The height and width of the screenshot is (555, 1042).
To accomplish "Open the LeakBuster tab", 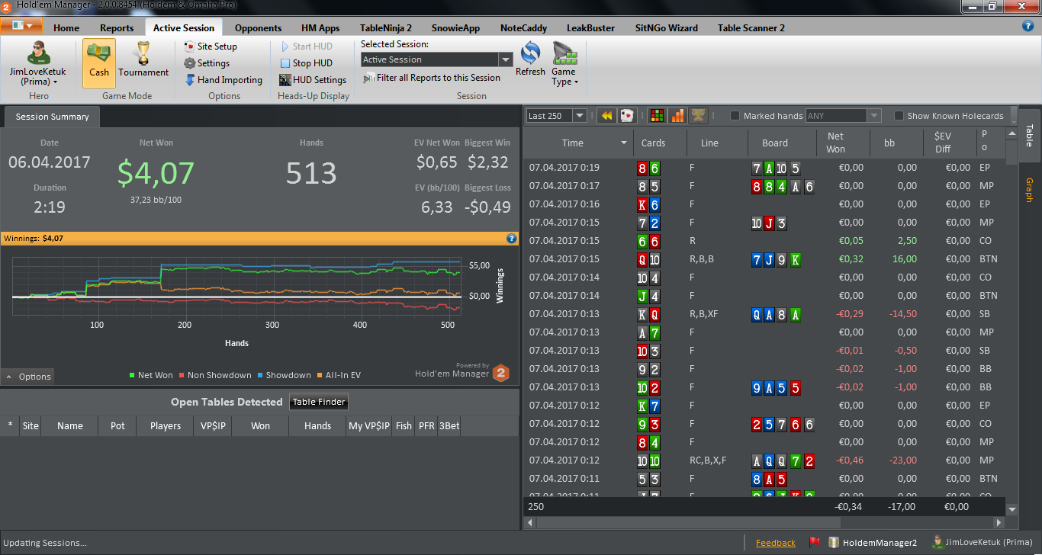I will [x=590, y=28].
